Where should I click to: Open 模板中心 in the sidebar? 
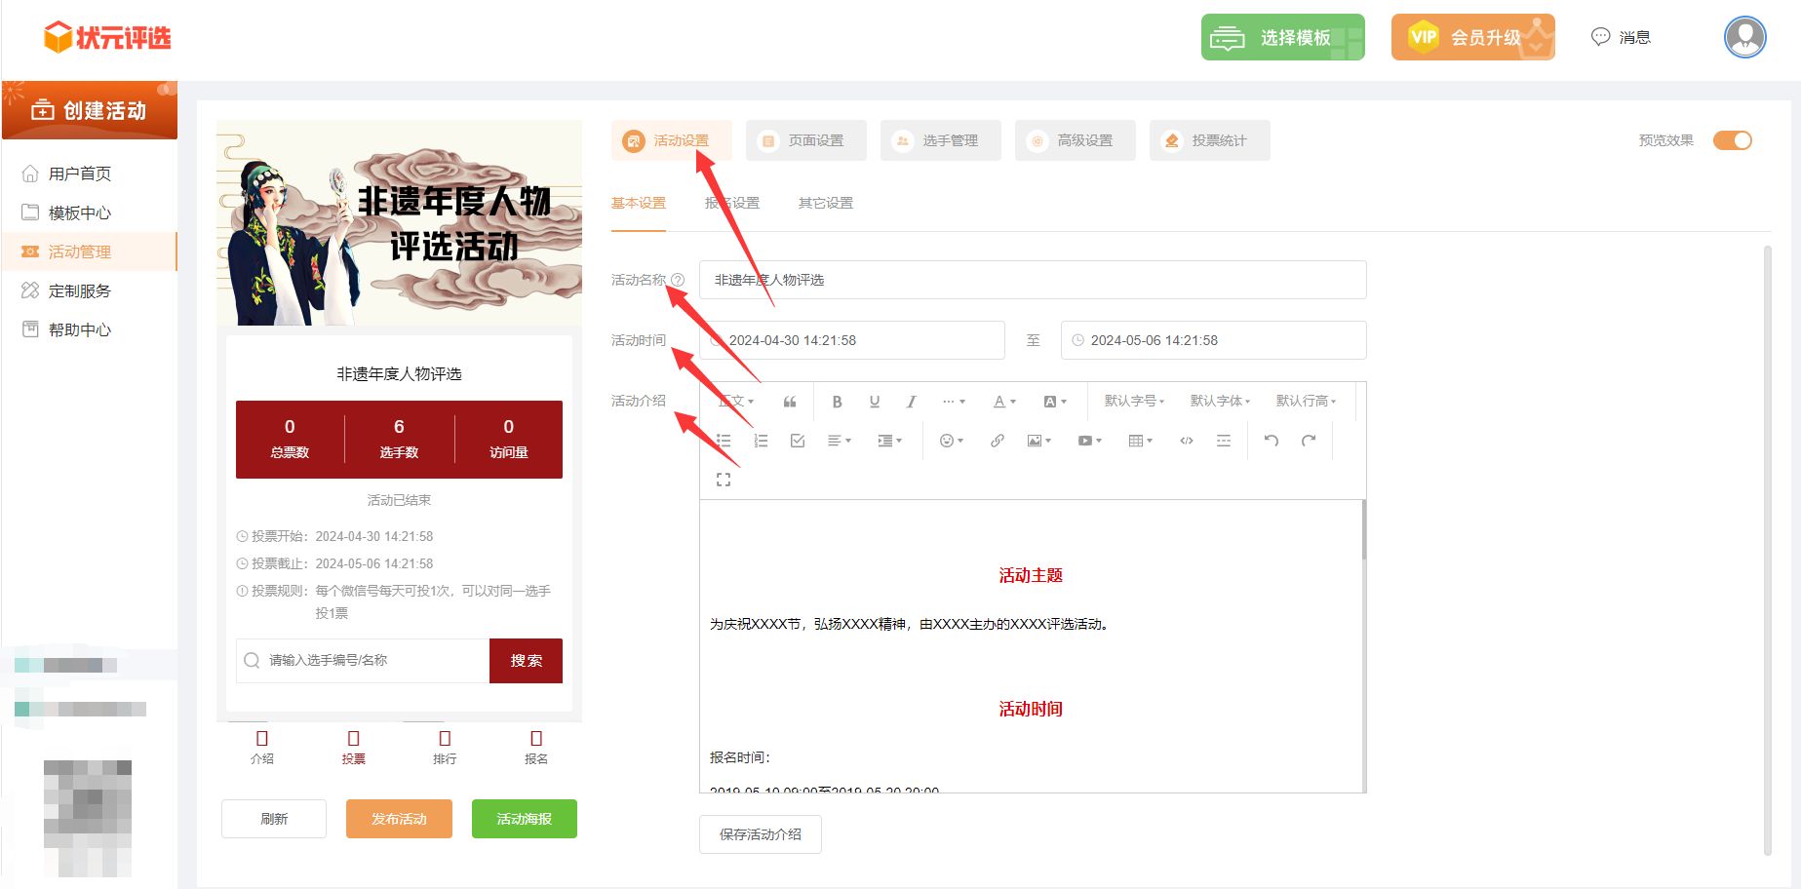pyautogui.click(x=80, y=213)
